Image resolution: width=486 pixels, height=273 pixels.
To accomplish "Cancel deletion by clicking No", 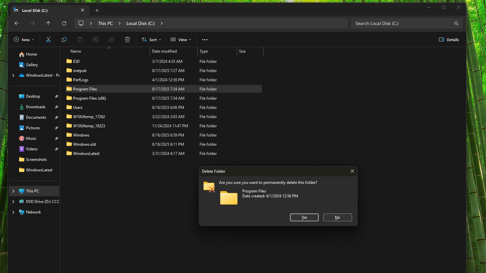I will 337,217.
